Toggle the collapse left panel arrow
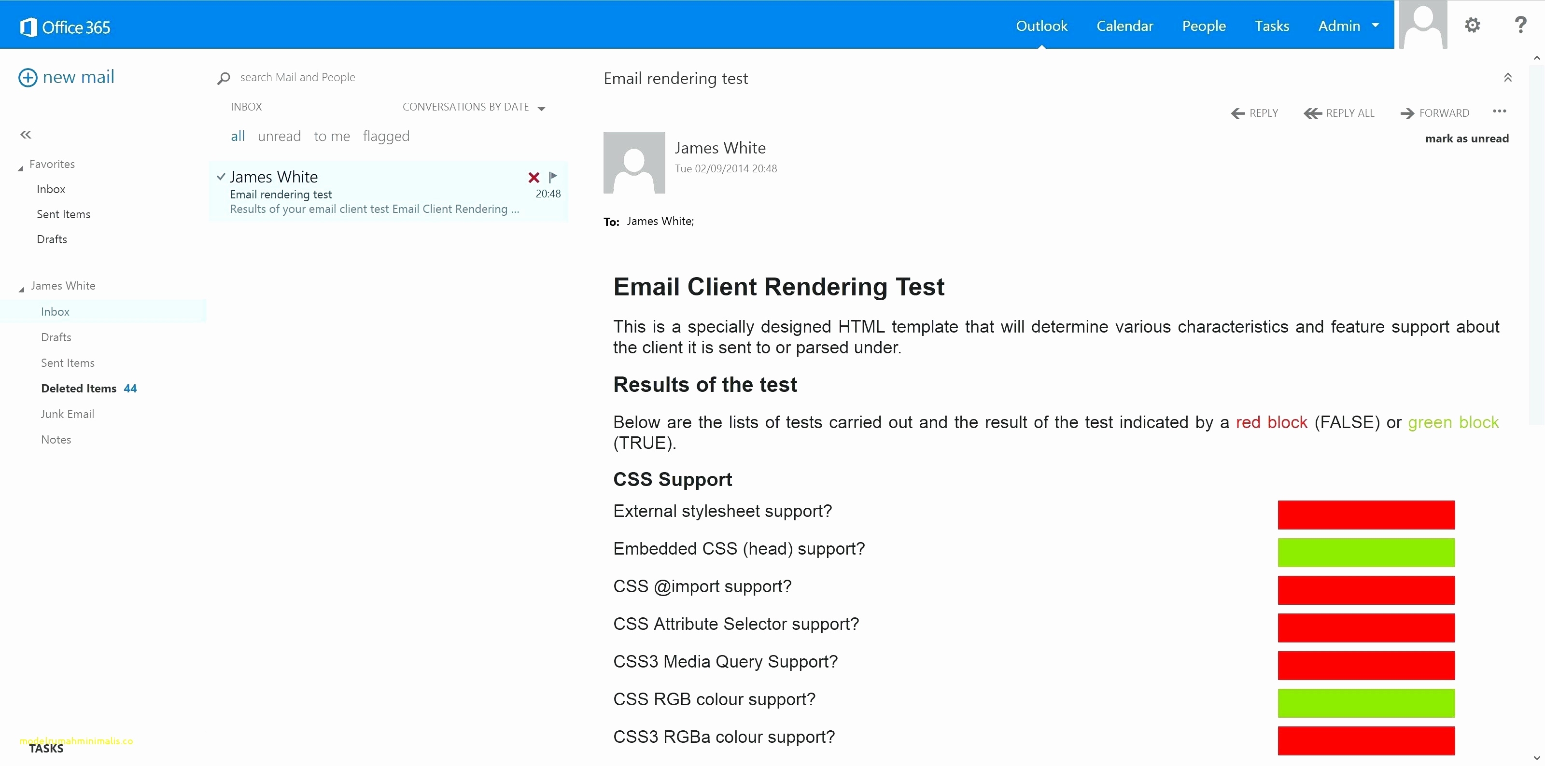This screenshot has width=1545, height=766. click(x=27, y=133)
